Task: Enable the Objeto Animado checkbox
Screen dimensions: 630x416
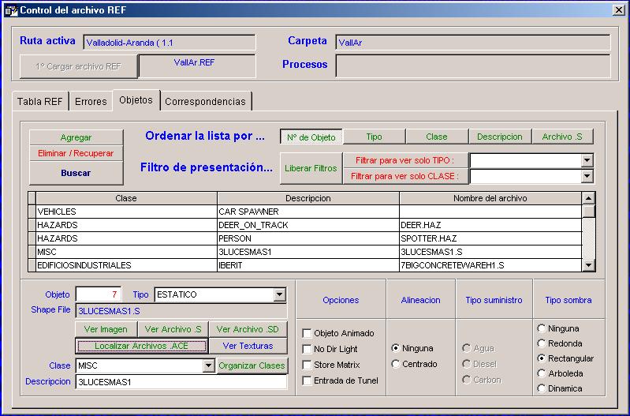Action: coord(308,333)
